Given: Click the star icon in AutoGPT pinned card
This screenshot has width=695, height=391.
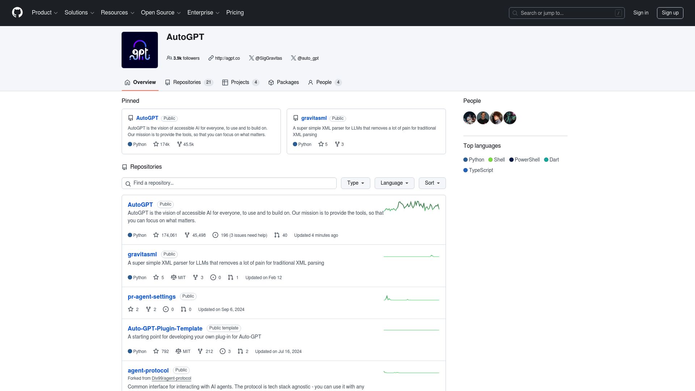Looking at the screenshot, I should pyautogui.click(x=156, y=144).
